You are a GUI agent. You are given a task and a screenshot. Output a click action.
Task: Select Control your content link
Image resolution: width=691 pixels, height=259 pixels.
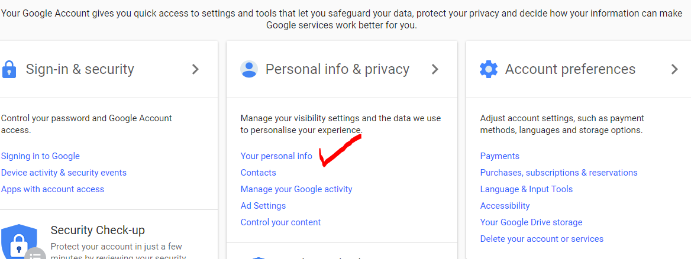pyautogui.click(x=280, y=222)
